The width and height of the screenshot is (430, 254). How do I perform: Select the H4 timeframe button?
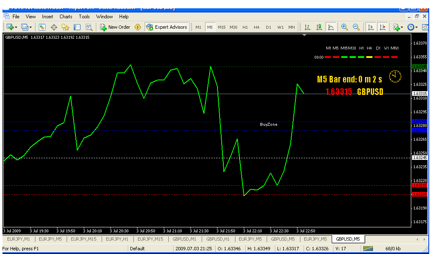click(x=256, y=27)
